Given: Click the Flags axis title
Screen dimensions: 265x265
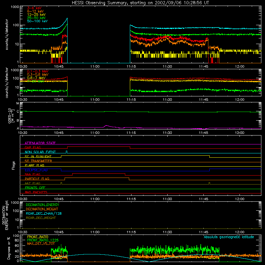Looking at the screenshot, I should 14,165.
